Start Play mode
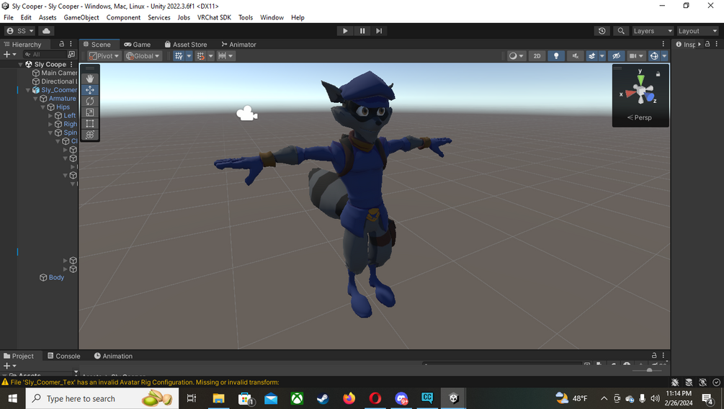This screenshot has width=724, height=409. (x=345, y=31)
